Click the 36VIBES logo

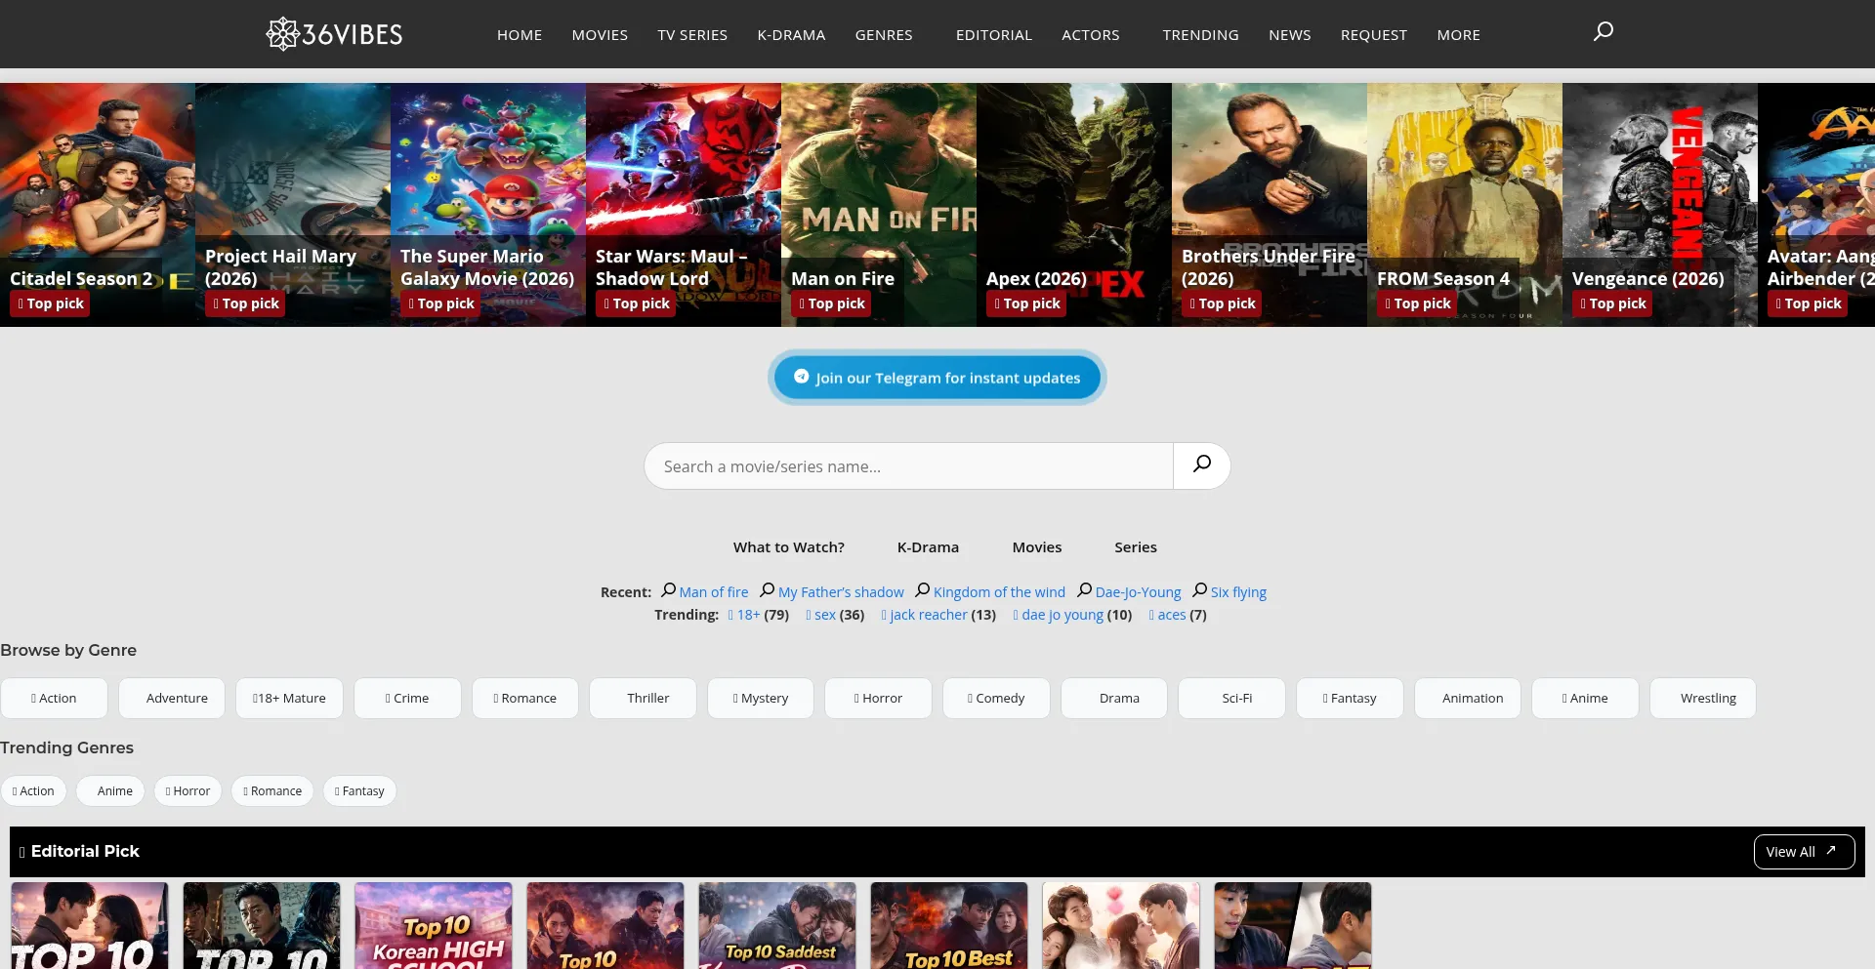pyautogui.click(x=334, y=34)
